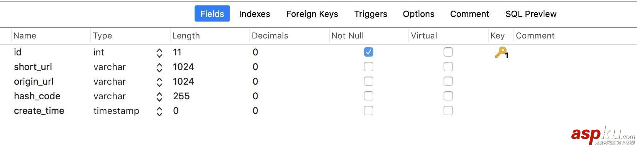
Task: Edit the Length value 1024 of origin_url
Action: click(183, 82)
